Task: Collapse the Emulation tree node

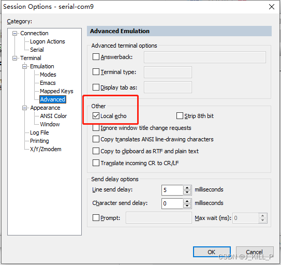Action: click(24, 66)
